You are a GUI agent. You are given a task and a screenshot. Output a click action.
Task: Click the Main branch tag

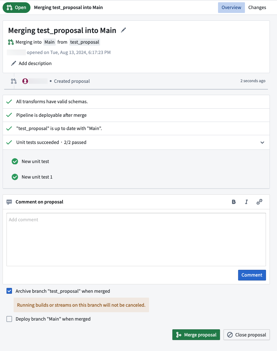(50, 42)
